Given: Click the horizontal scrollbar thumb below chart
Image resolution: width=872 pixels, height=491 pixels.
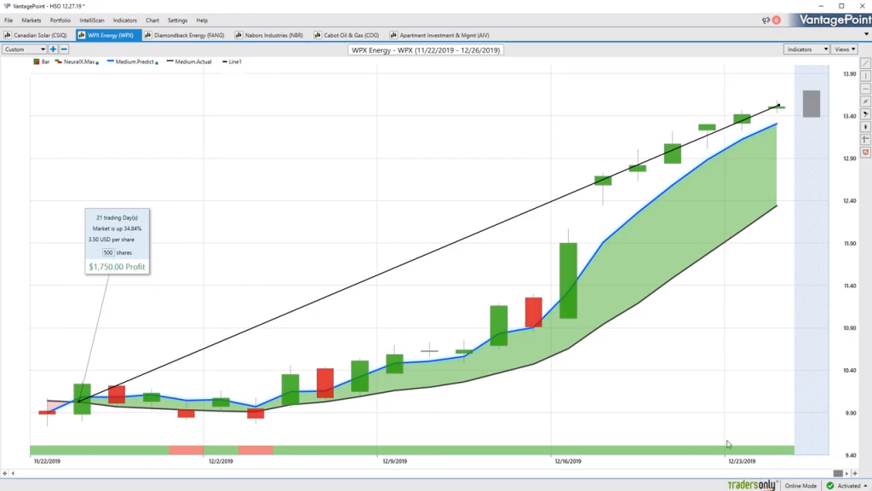Looking at the screenshot, I should point(838,474).
